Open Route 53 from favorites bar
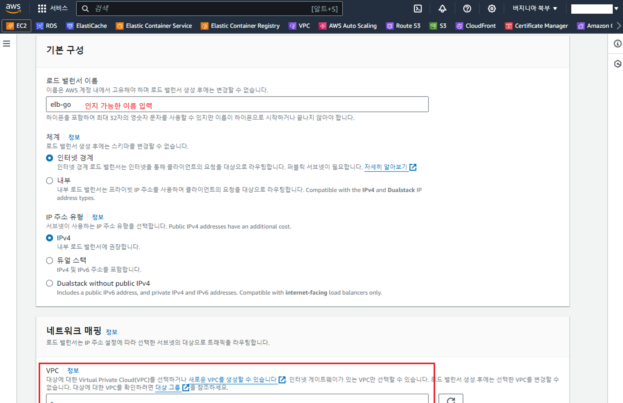This screenshot has width=623, height=403. coord(403,26)
